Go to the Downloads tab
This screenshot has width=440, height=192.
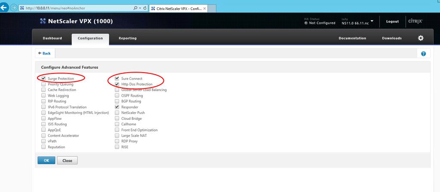tap(392, 38)
